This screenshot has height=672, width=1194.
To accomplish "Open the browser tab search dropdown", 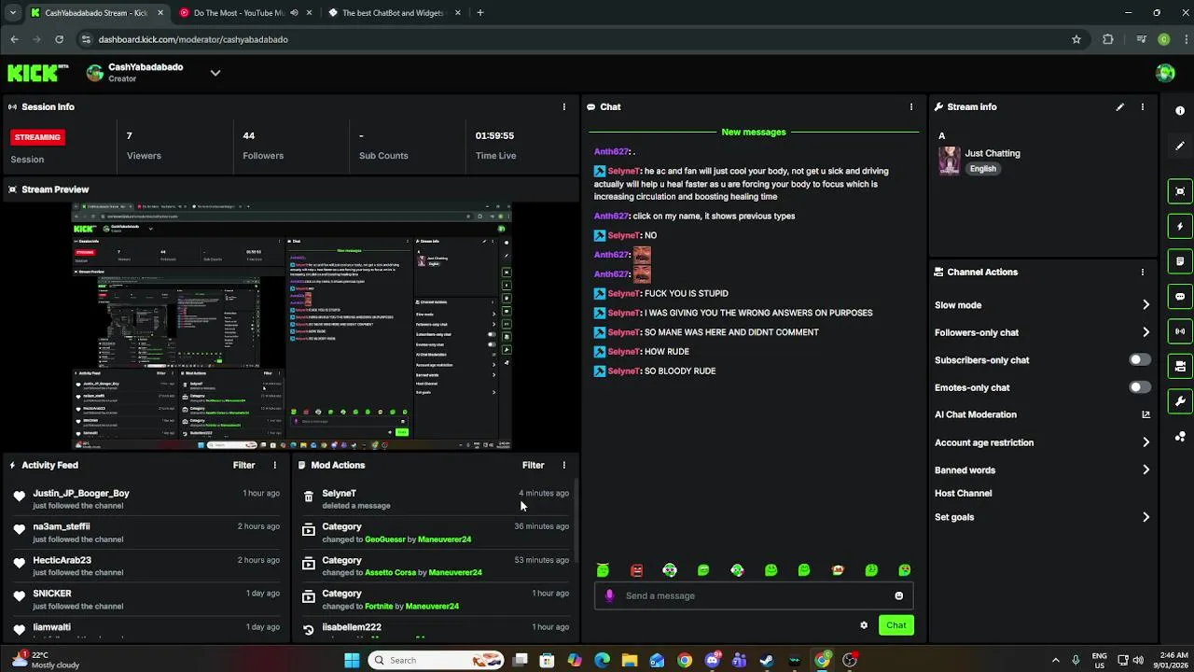I will click(x=12, y=13).
